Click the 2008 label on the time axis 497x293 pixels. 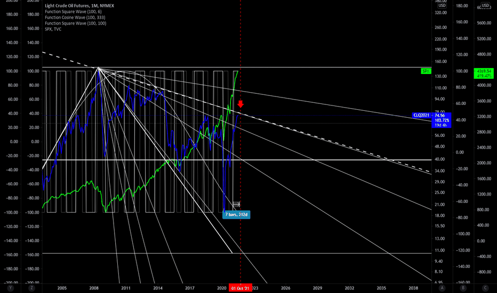(x=94, y=288)
